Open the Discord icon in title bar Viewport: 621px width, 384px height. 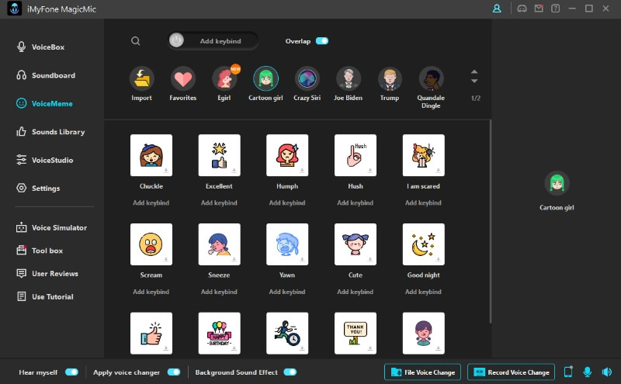tap(522, 9)
